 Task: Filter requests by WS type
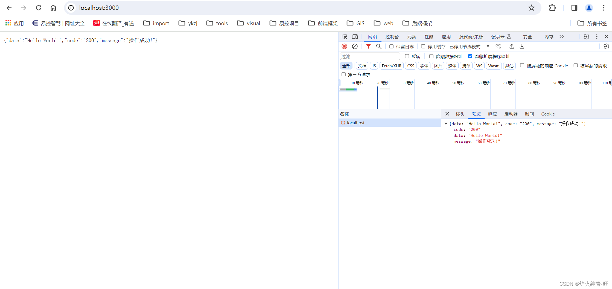(479, 66)
